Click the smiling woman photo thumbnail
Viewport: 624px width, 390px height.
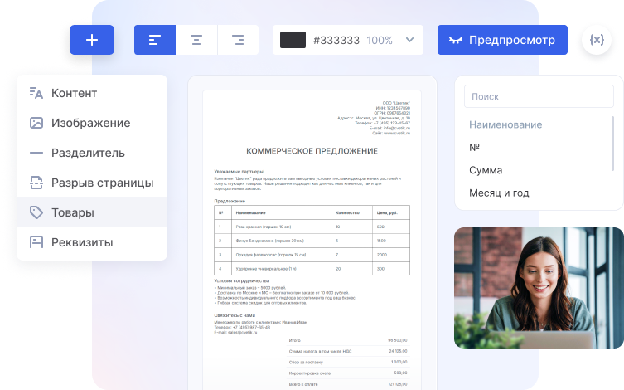pos(539,287)
